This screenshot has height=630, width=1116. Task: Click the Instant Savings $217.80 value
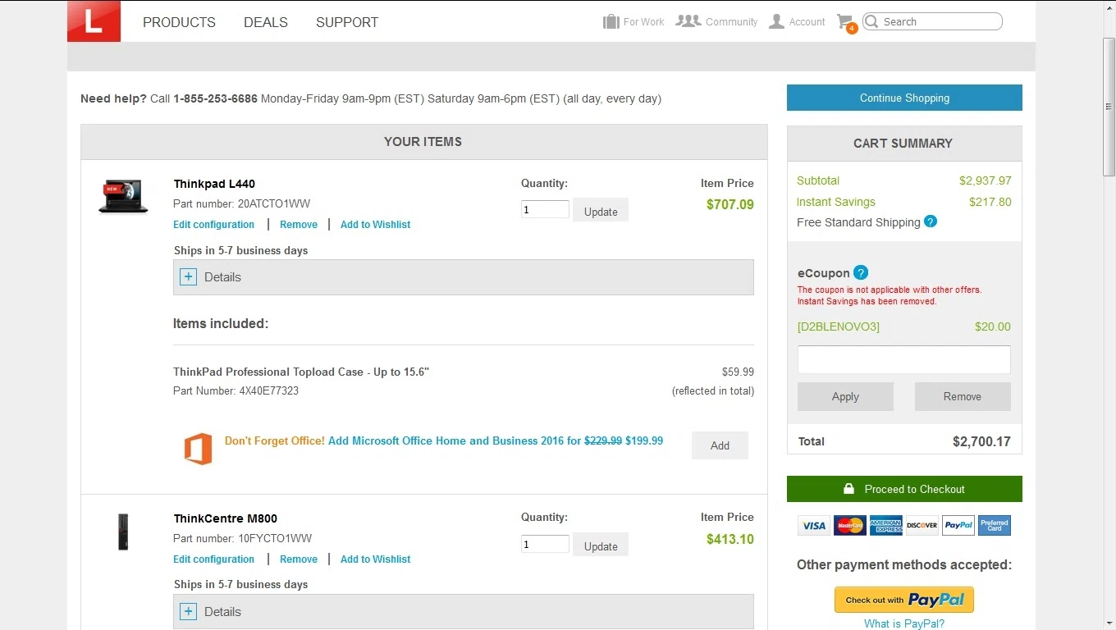pyautogui.click(x=990, y=202)
